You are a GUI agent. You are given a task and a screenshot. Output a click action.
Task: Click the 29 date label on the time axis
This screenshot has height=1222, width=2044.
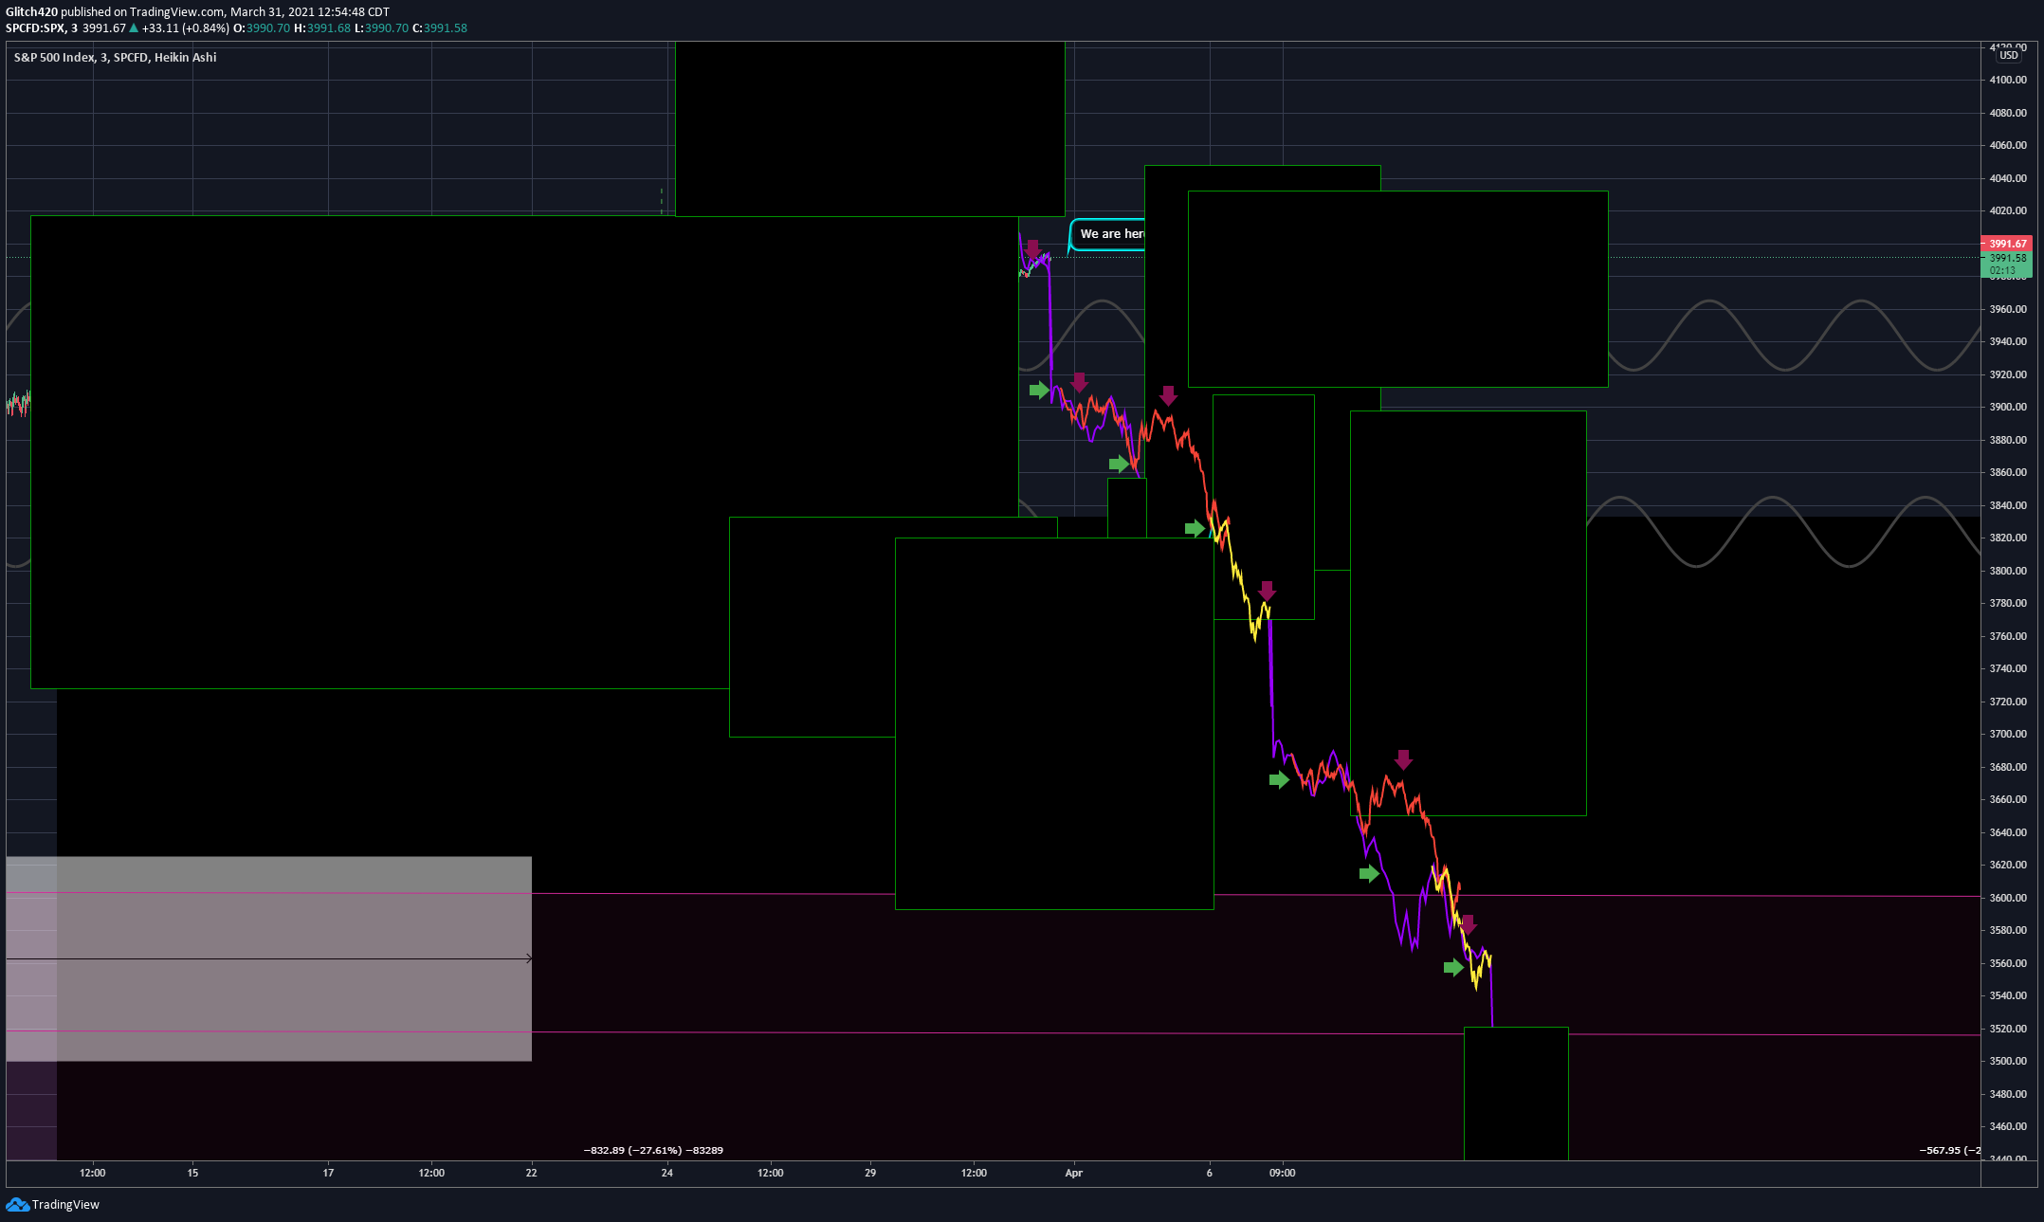(870, 1174)
